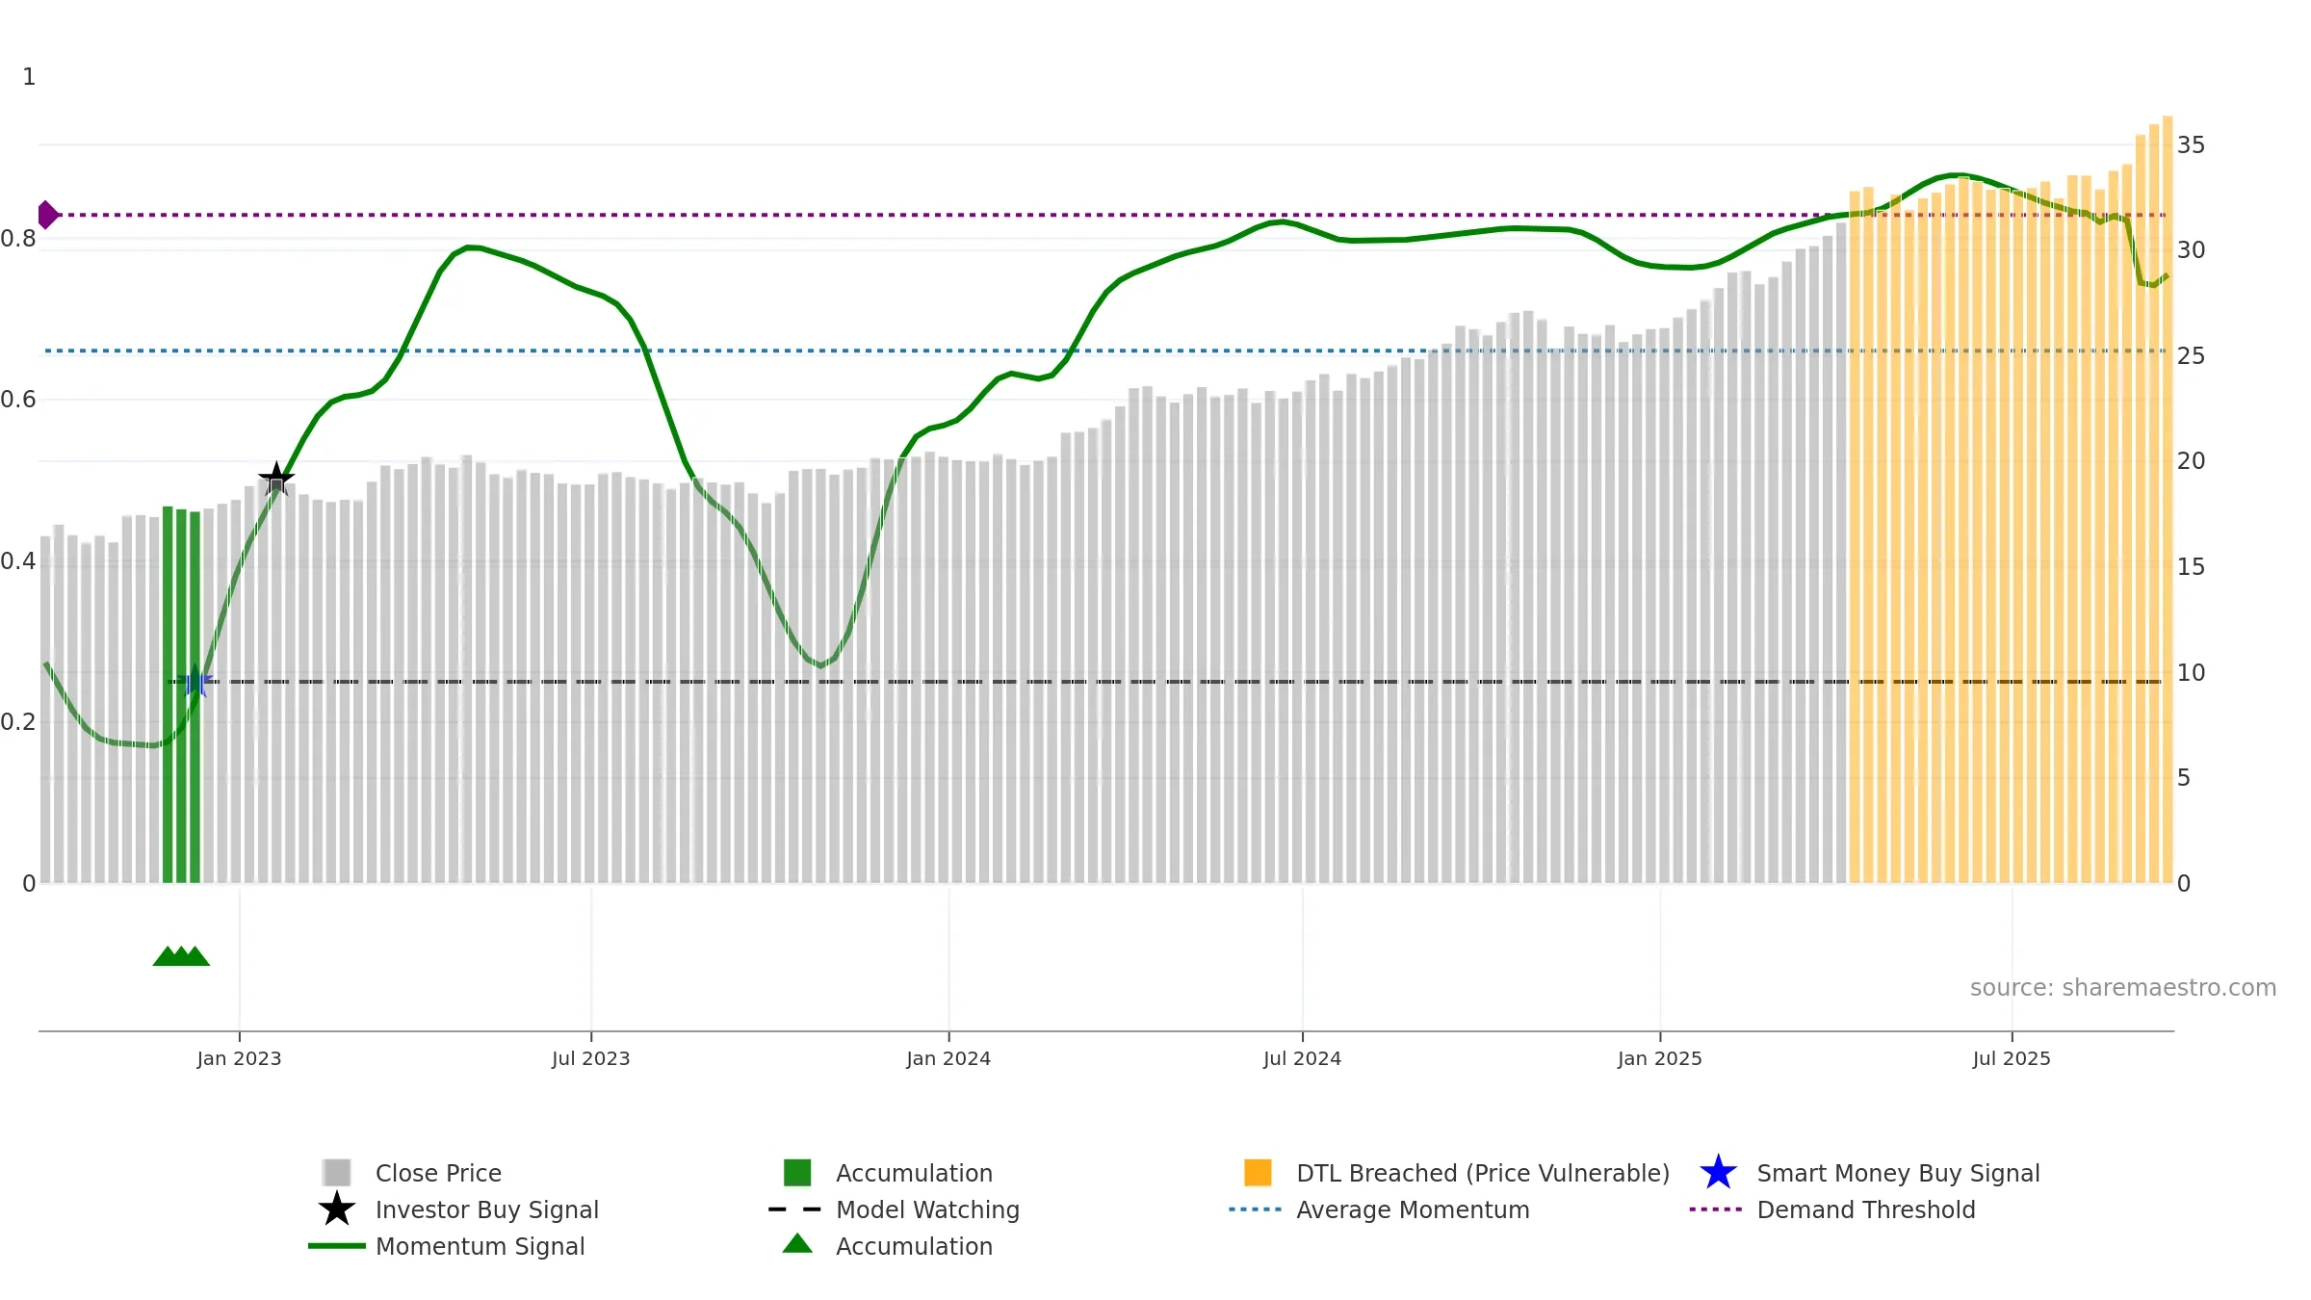Click the 30 value on right price axis
The image size is (2311, 1300).
[2191, 250]
